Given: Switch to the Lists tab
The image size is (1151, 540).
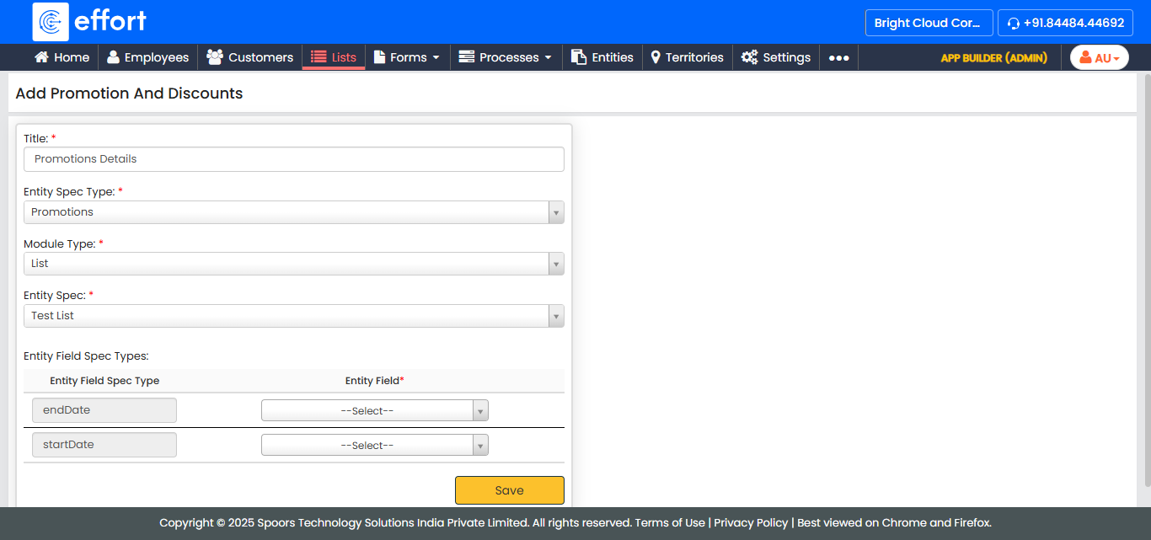Looking at the screenshot, I should [x=334, y=57].
